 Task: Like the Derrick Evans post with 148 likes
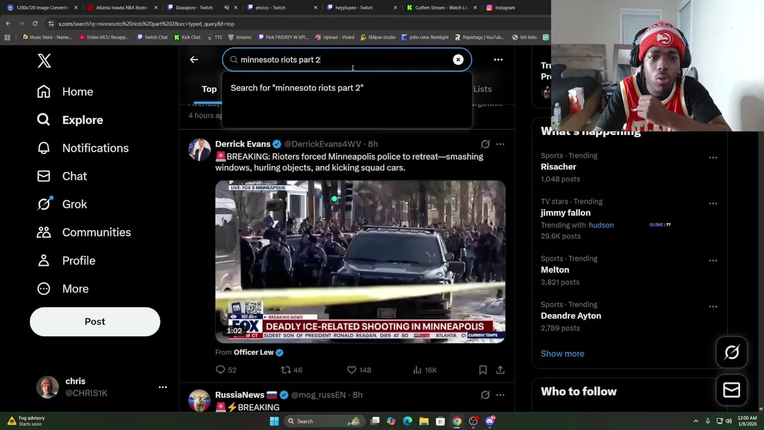[x=359, y=370]
